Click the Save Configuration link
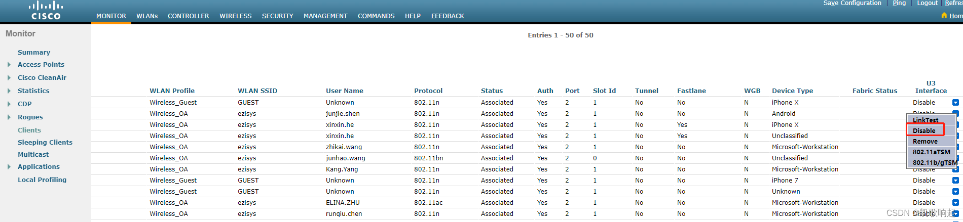Viewport: 963px width, 222px height. [x=852, y=3]
